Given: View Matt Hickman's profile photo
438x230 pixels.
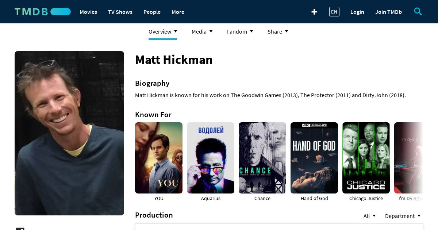Looking at the screenshot, I should click(x=69, y=133).
